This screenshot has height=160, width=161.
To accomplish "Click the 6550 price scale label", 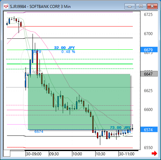I will coord(148,148).
